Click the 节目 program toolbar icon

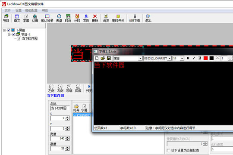click(x=6, y=18)
